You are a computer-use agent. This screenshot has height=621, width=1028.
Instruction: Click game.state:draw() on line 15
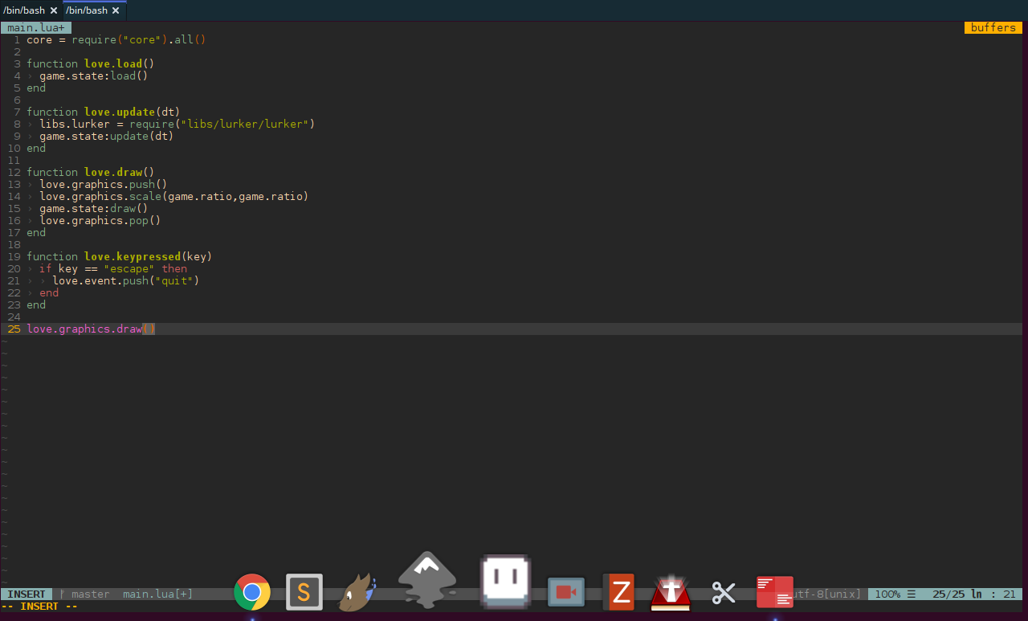click(94, 208)
